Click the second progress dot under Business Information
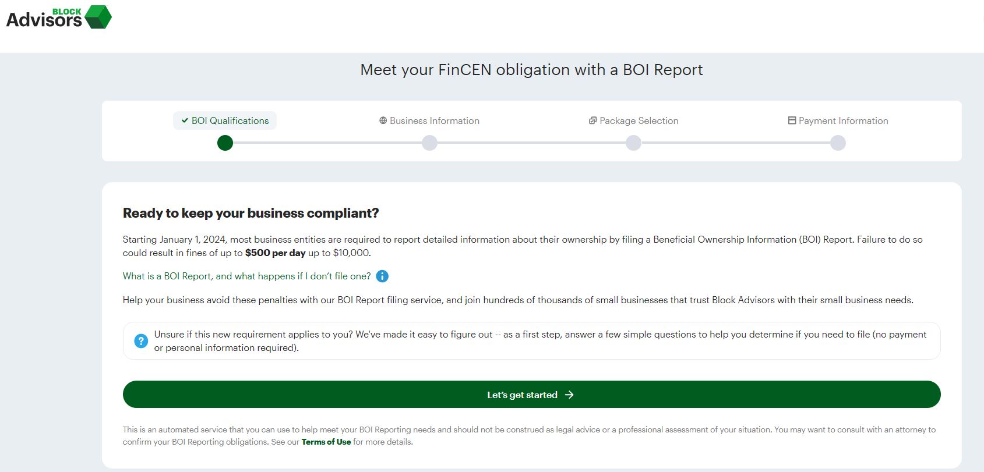 coord(429,143)
